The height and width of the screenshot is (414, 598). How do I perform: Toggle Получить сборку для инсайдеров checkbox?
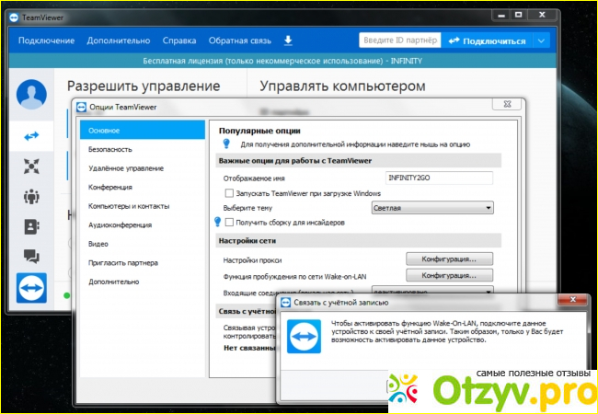[229, 223]
